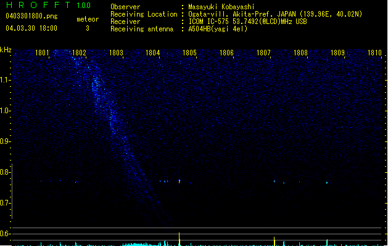
Task: Click the 1802 time axis marker
Action: tap(79, 53)
